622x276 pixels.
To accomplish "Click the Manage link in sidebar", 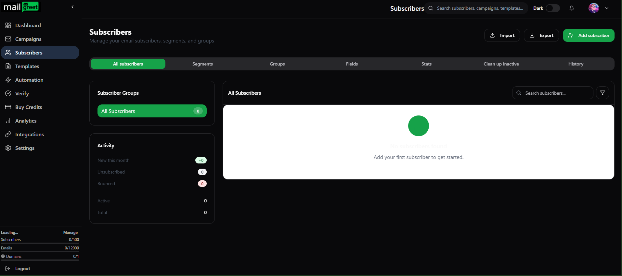I will [x=71, y=233].
